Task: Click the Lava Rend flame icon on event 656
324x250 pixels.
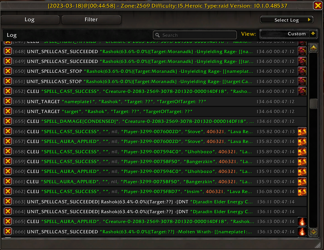Action: pos(302,132)
